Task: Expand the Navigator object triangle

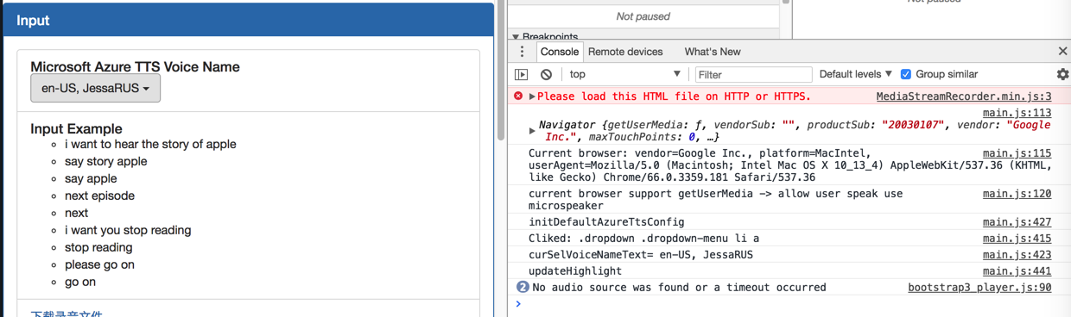Action: click(x=532, y=130)
